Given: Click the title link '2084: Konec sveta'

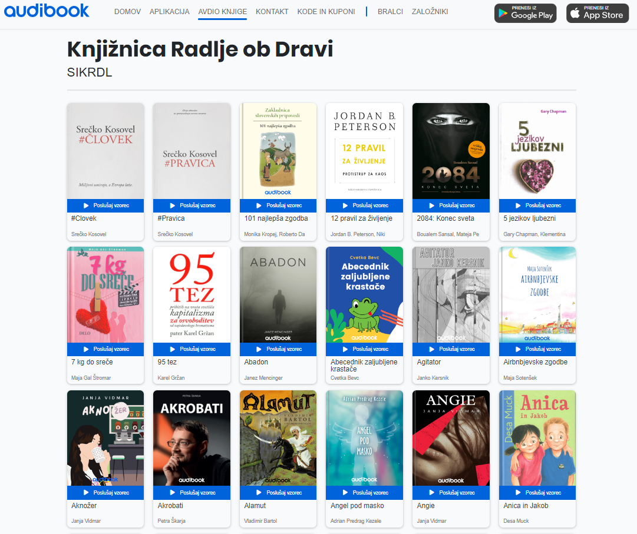Looking at the screenshot, I should coord(445,218).
